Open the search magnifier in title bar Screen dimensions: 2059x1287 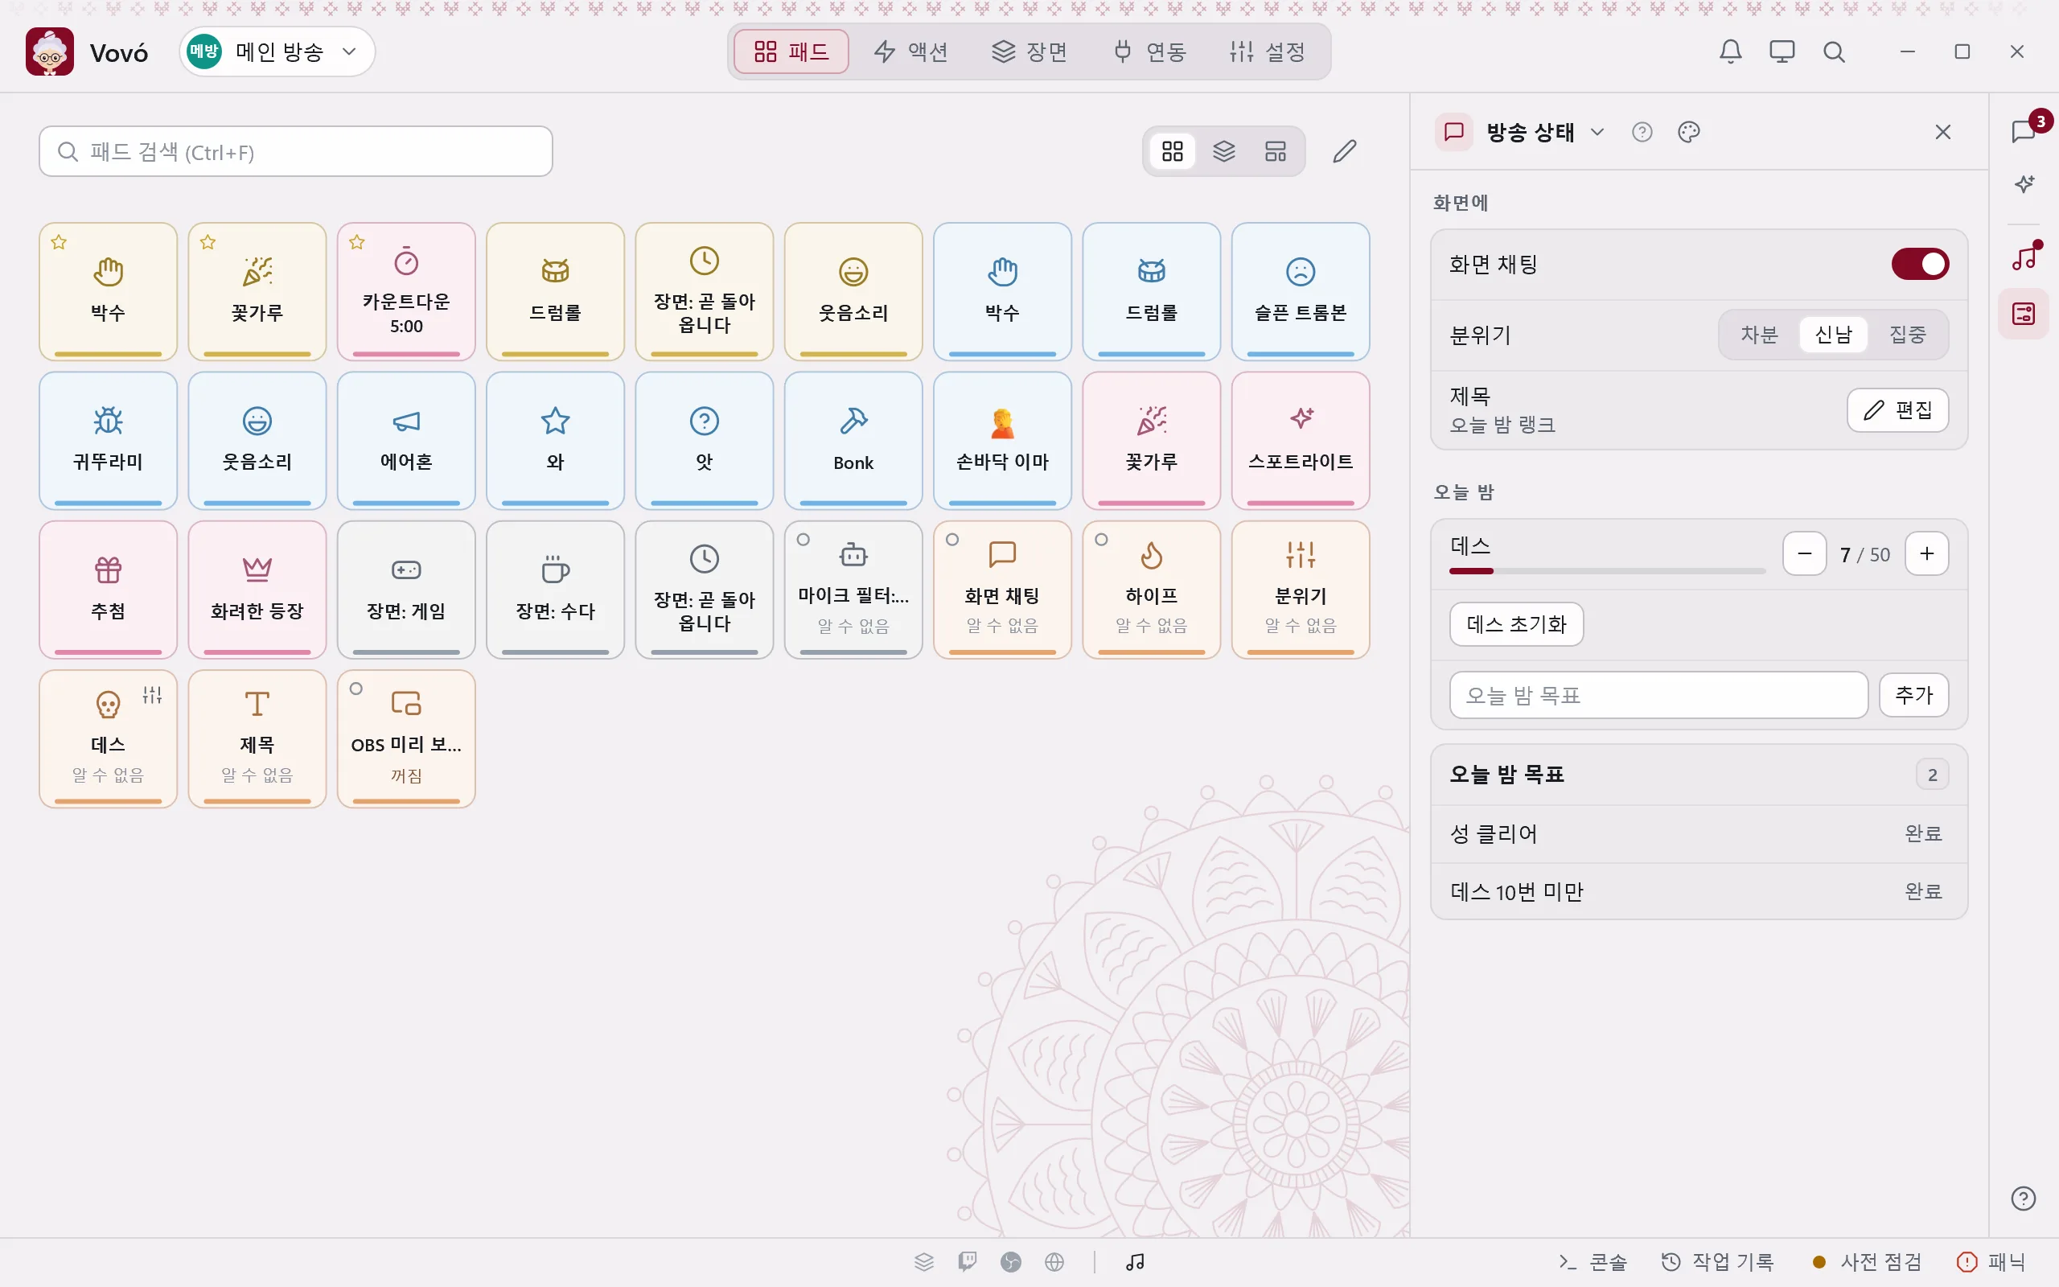(1834, 52)
